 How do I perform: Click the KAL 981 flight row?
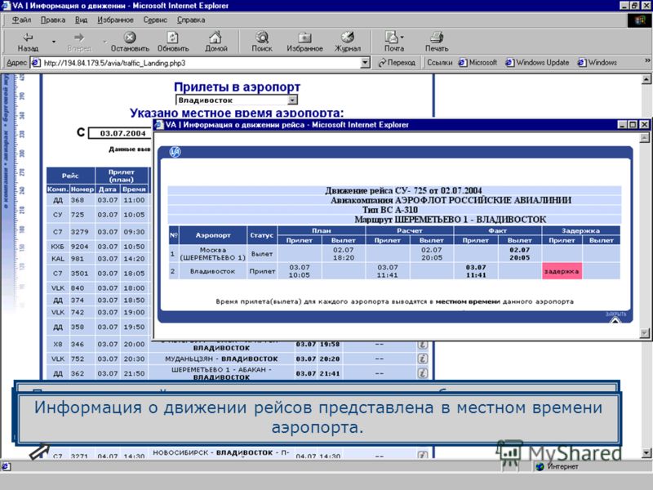click(97, 259)
